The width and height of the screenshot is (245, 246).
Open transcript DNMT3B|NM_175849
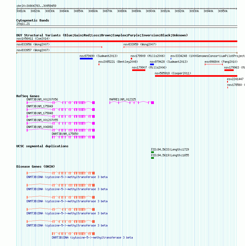(x=40, y=106)
